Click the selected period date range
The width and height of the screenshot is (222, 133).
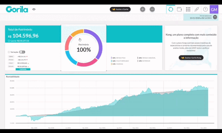(201, 18)
